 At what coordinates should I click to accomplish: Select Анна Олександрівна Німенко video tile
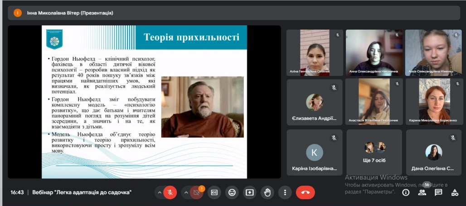pyautogui.click(x=434, y=53)
